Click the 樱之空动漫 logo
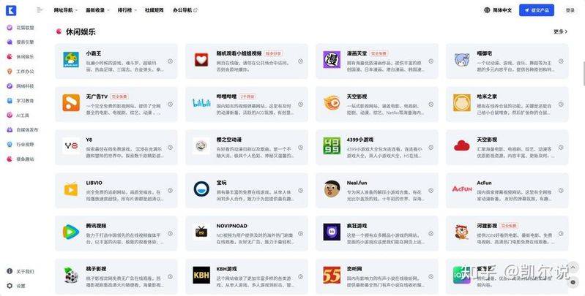This screenshot has width=585, height=296. tap(201, 146)
